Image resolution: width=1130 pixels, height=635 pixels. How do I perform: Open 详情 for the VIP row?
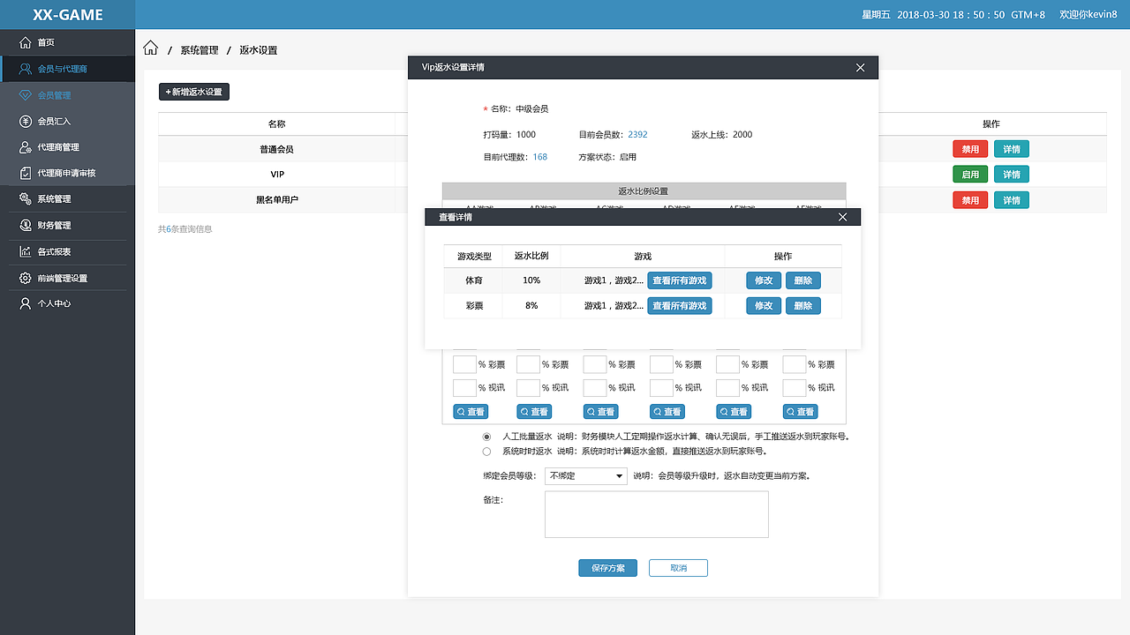click(x=1012, y=175)
